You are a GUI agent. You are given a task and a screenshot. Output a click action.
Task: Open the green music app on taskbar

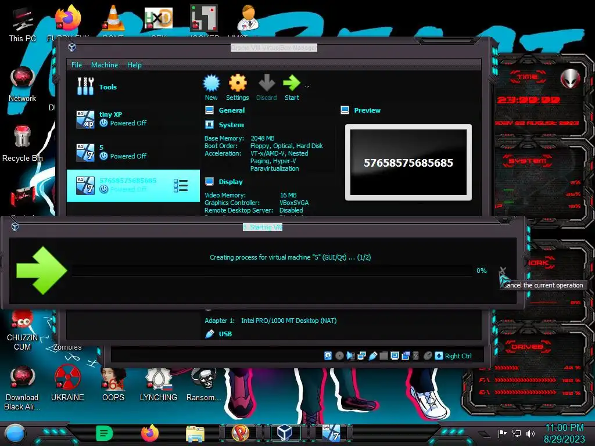coord(105,433)
